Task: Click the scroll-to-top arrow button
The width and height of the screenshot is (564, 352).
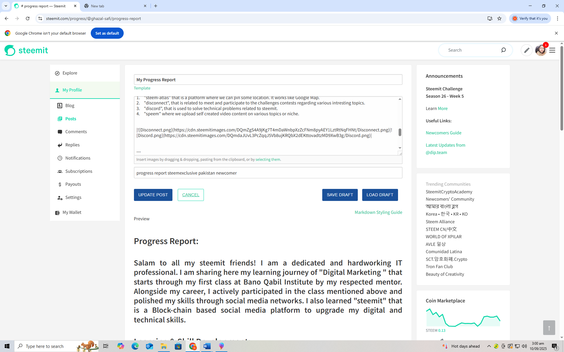Action: [x=549, y=328]
